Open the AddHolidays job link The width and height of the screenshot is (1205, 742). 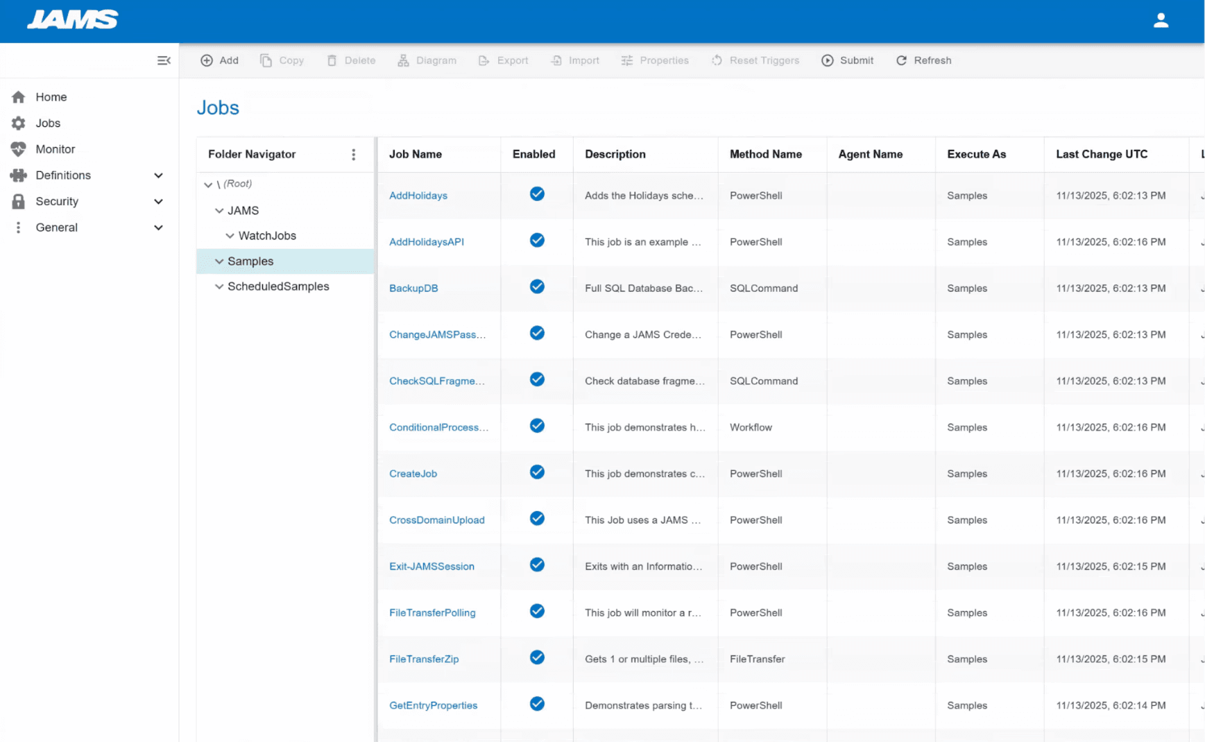pyautogui.click(x=418, y=196)
